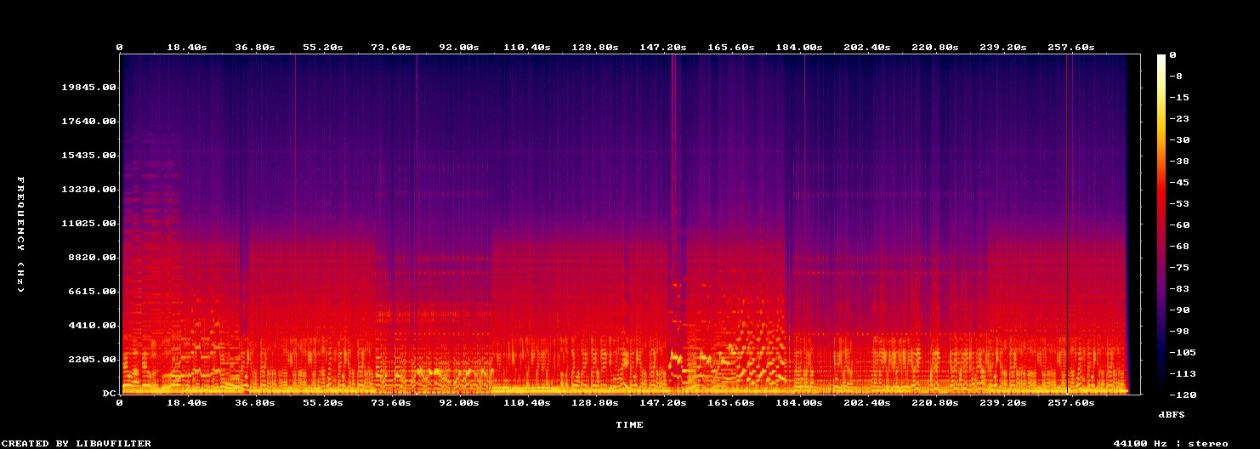Click 128.80s on the upper time axis
The width and height of the screenshot is (1260, 449).
[x=595, y=47]
